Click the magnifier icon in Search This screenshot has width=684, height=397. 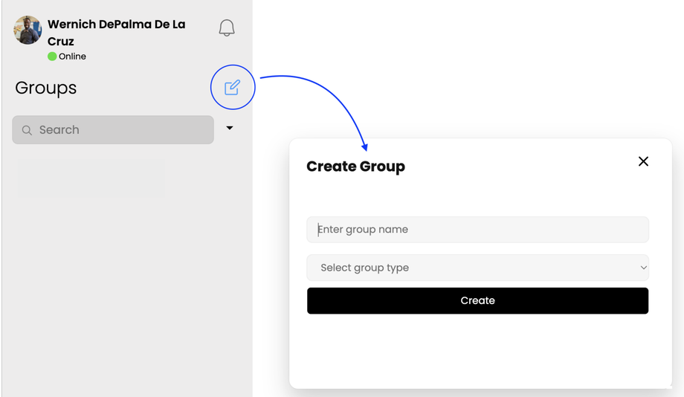[27, 130]
